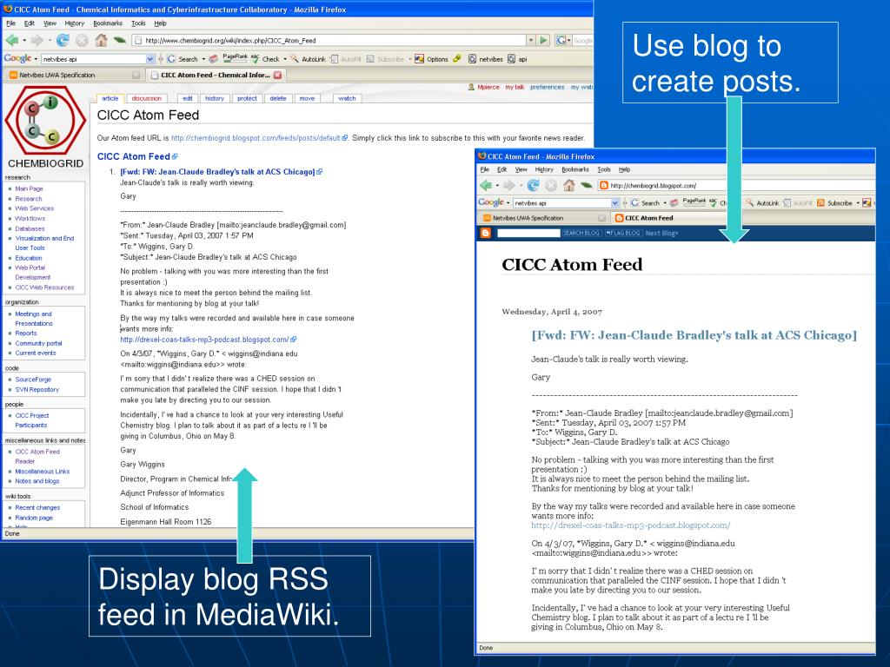Click the green Go arrow beside chembiogrid.org URL
Screen dimensions: 890x667
click(544, 40)
